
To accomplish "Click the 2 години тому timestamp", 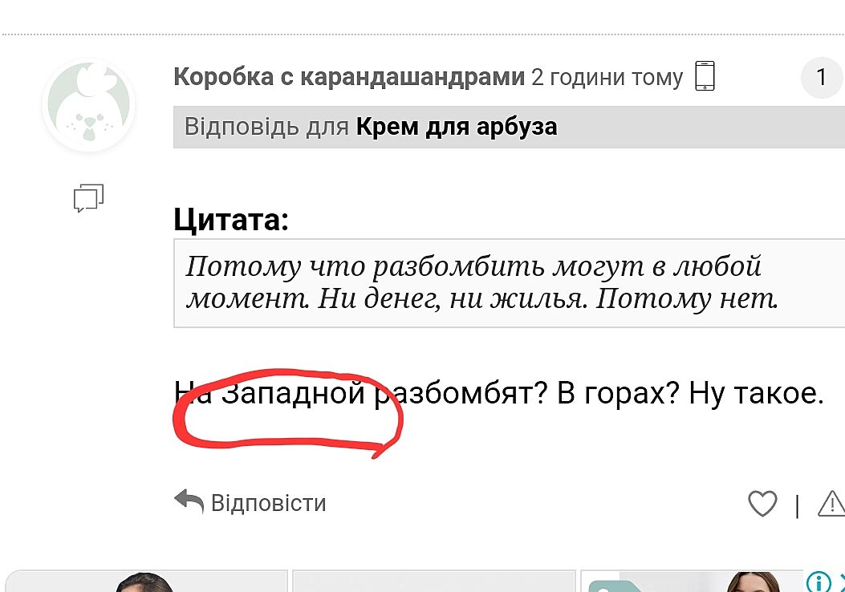I will pos(607,78).
